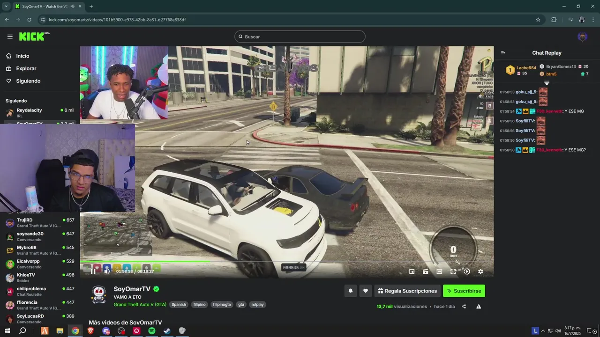Open the hamburger sidebar menu

pyautogui.click(x=10, y=37)
